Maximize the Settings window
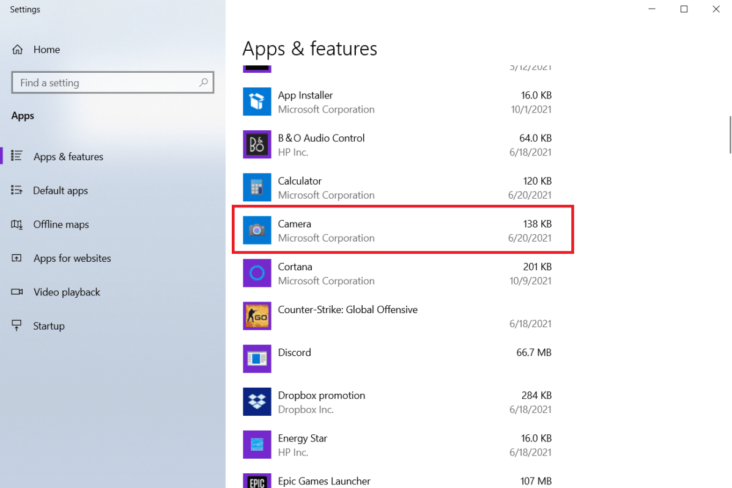The width and height of the screenshot is (732, 488). (x=684, y=9)
